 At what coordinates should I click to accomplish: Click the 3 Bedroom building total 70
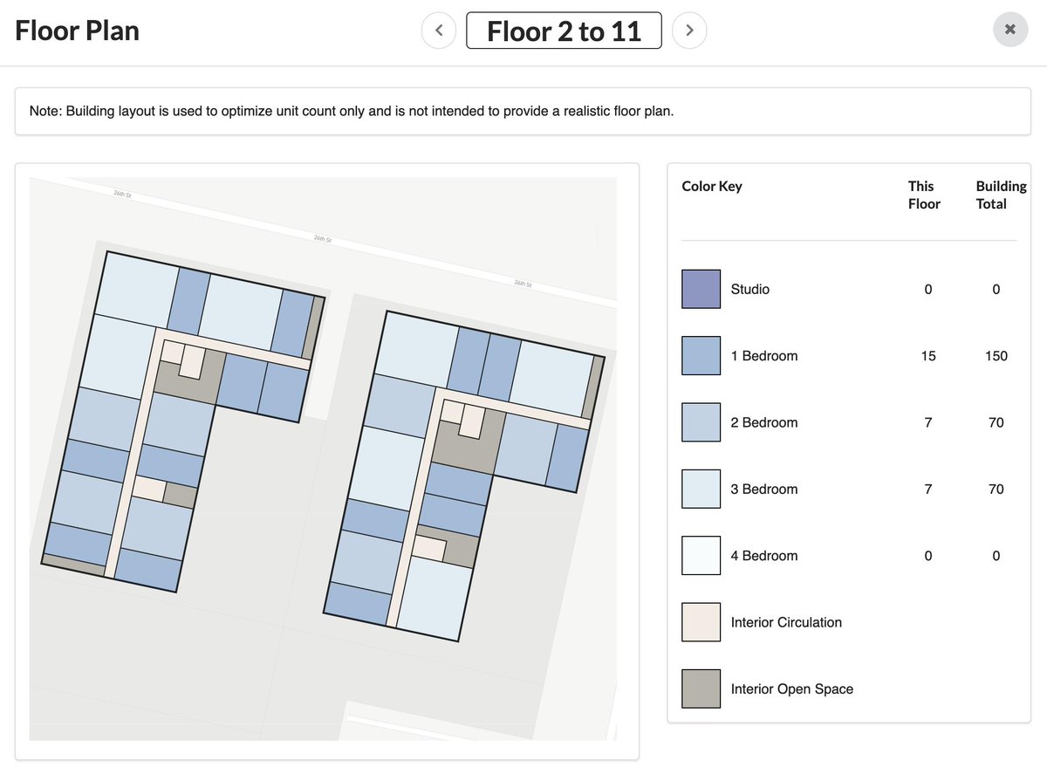996,489
